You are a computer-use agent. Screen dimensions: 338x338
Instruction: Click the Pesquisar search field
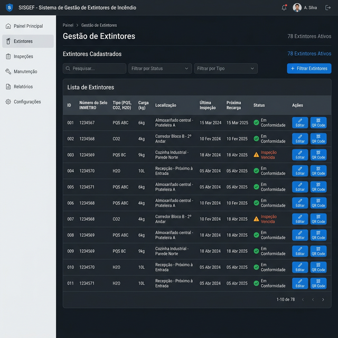coord(95,69)
